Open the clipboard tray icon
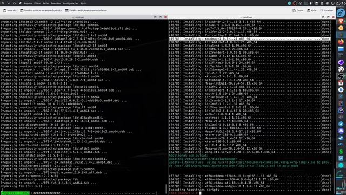This screenshot has height=195, width=346. [316, 3]
